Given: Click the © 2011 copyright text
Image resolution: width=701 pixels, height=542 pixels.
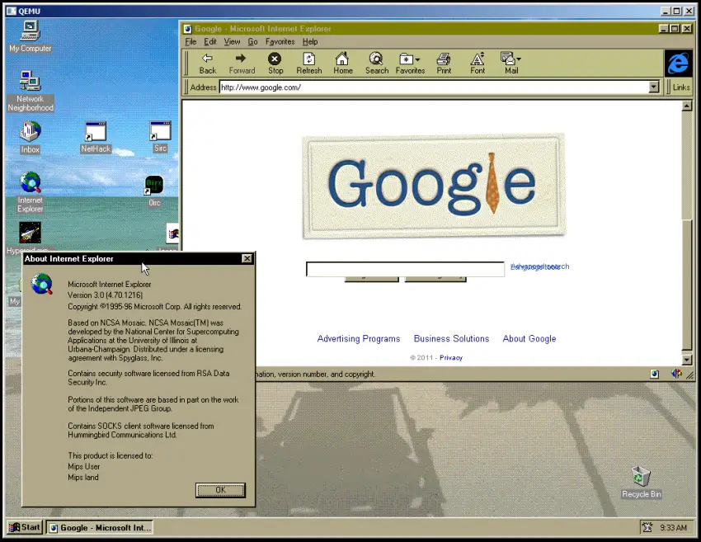Looking at the screenshot, I should point(421,358).
